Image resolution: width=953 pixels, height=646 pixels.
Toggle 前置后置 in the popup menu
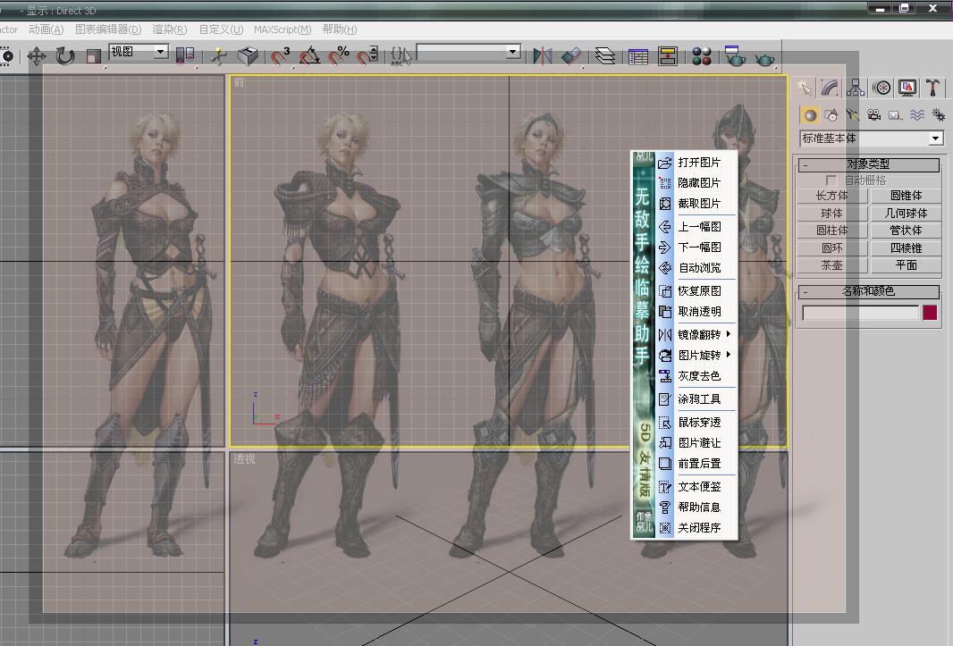point(696,463)
